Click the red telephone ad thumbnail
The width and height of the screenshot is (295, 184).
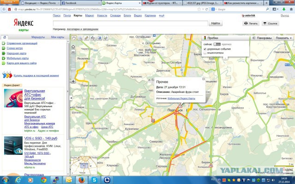pos(13,98)
